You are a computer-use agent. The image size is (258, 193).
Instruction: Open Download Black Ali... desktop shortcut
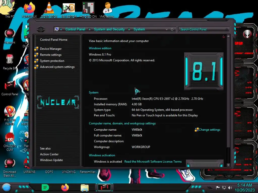tap(10, 167)
